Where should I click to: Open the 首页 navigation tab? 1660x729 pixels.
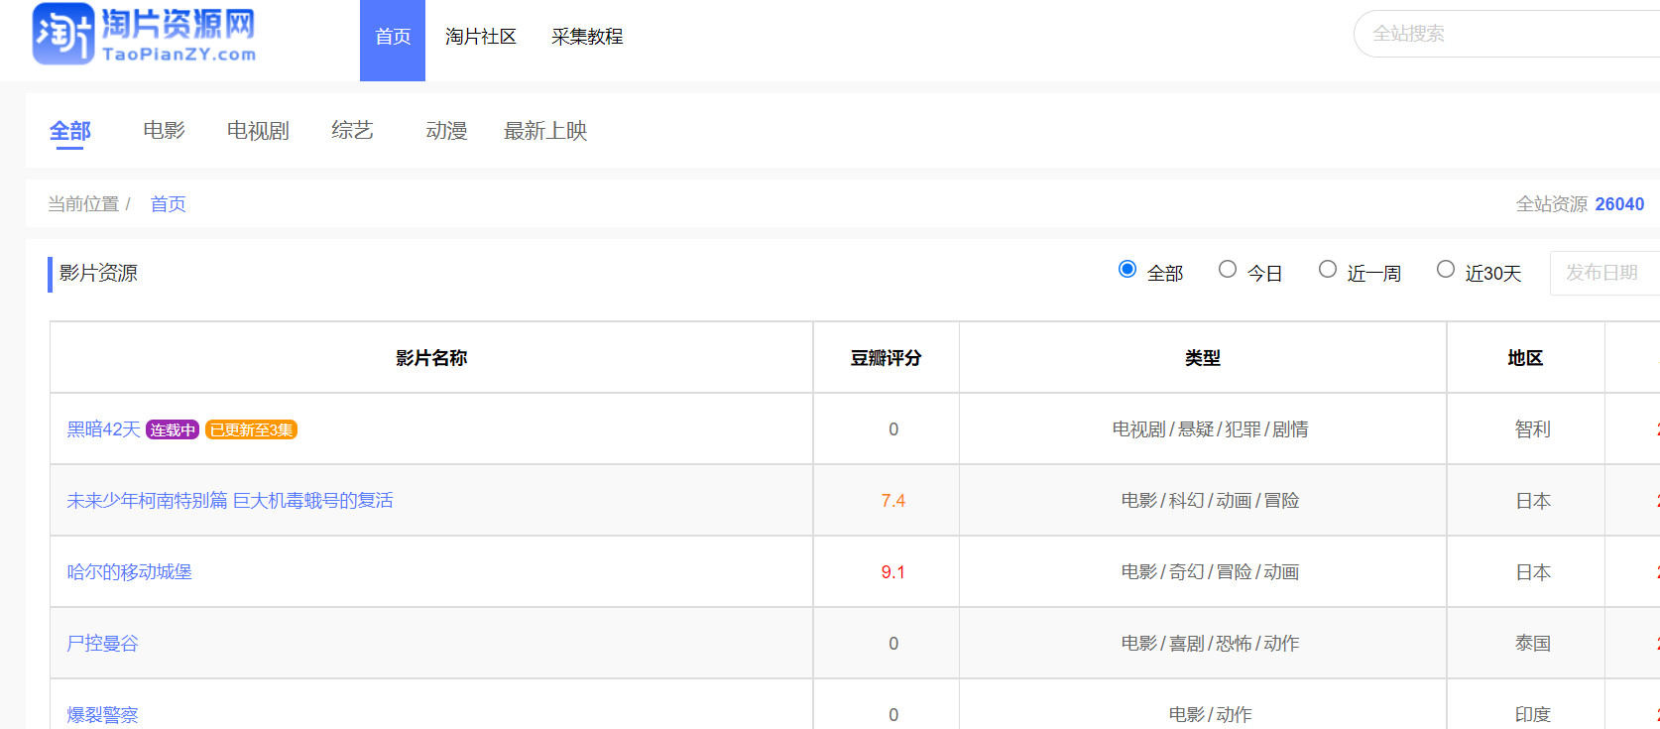point(393,38)
